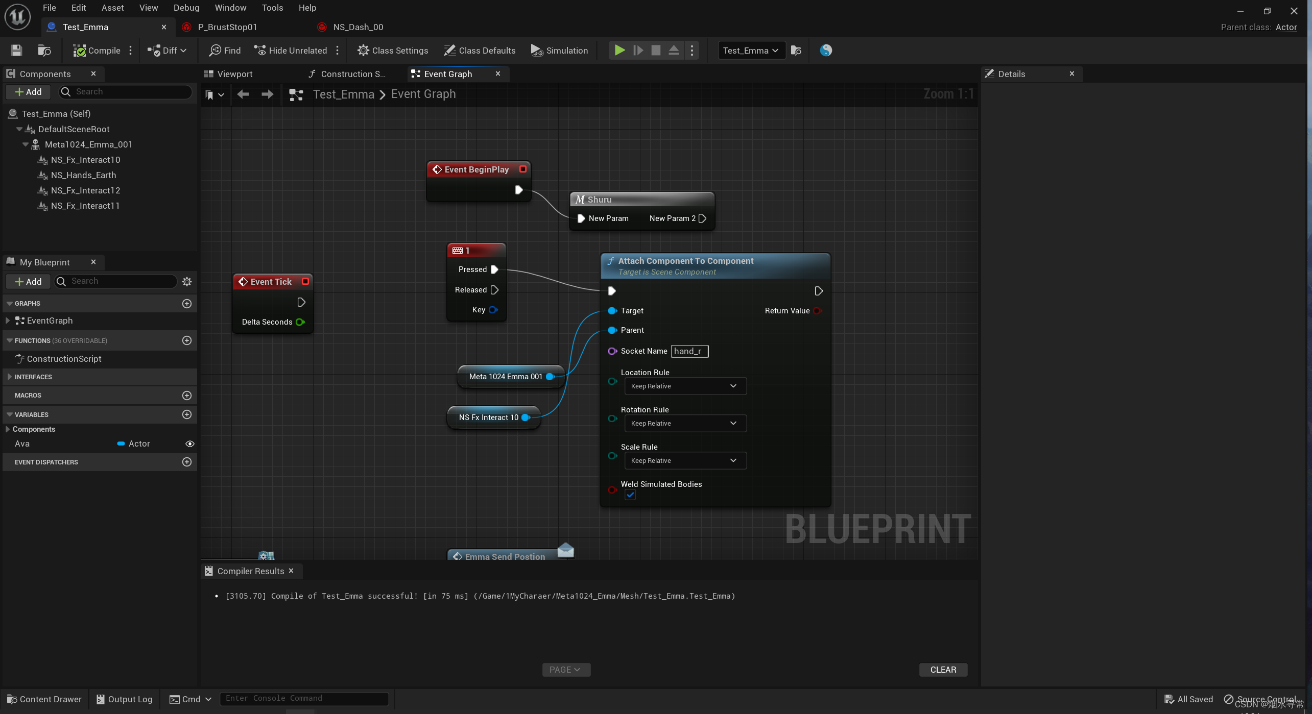This screenshot has width=1312, height=714.
Task: Click the Play blueprint preview button
Action: coord(621,50)
